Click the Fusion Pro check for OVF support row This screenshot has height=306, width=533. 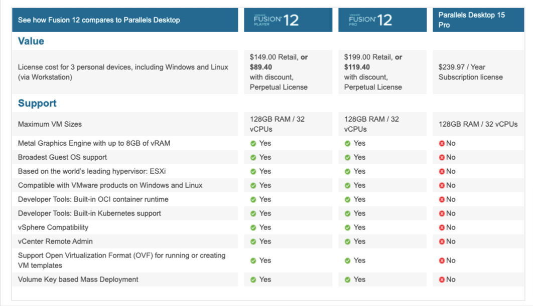point(347,260)
